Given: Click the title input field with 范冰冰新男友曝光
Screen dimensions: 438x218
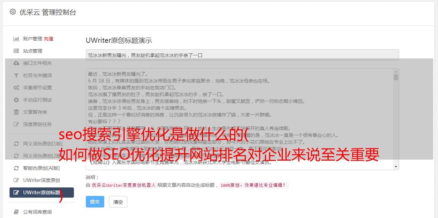Looking at the screenshot, I should pos(242,55).
